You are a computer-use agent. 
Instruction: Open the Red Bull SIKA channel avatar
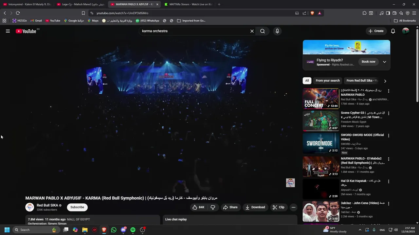point(30,207)
